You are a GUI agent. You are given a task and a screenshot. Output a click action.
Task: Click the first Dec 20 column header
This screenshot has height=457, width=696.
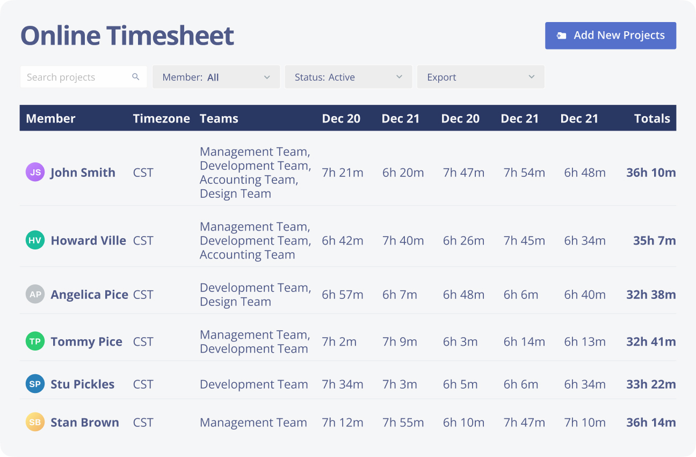click(x=341, y=118)
